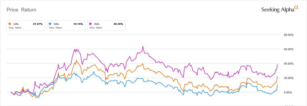This screenshot has height=106, width=307.
Task: Click Price Return subtitle under DAL
Action: 55,28
